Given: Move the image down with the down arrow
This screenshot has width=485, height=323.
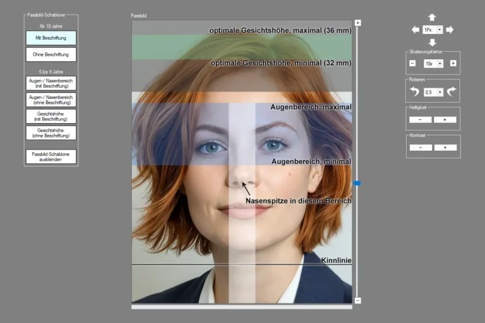Looking at the screenshot, I should [433, 42].
